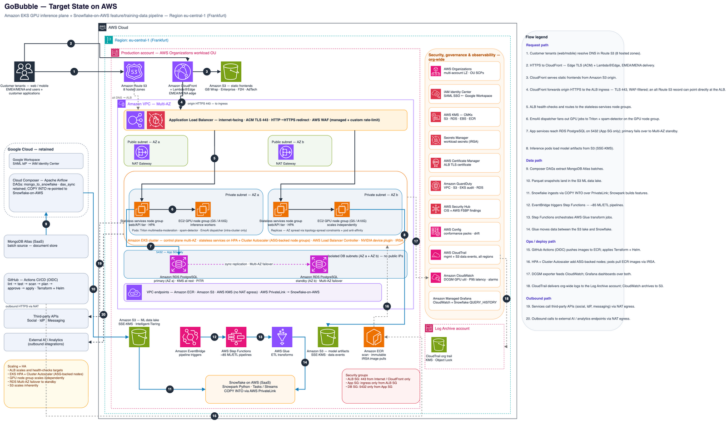Select the "GoBubble — Target State on AWS" title

point(61,6)
